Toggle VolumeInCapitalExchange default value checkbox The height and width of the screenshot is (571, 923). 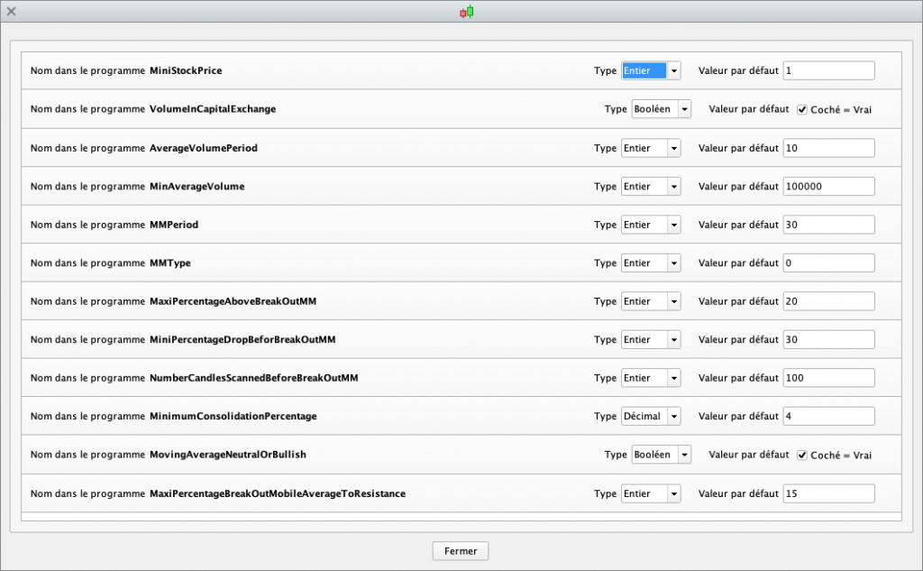click(801, 110)
